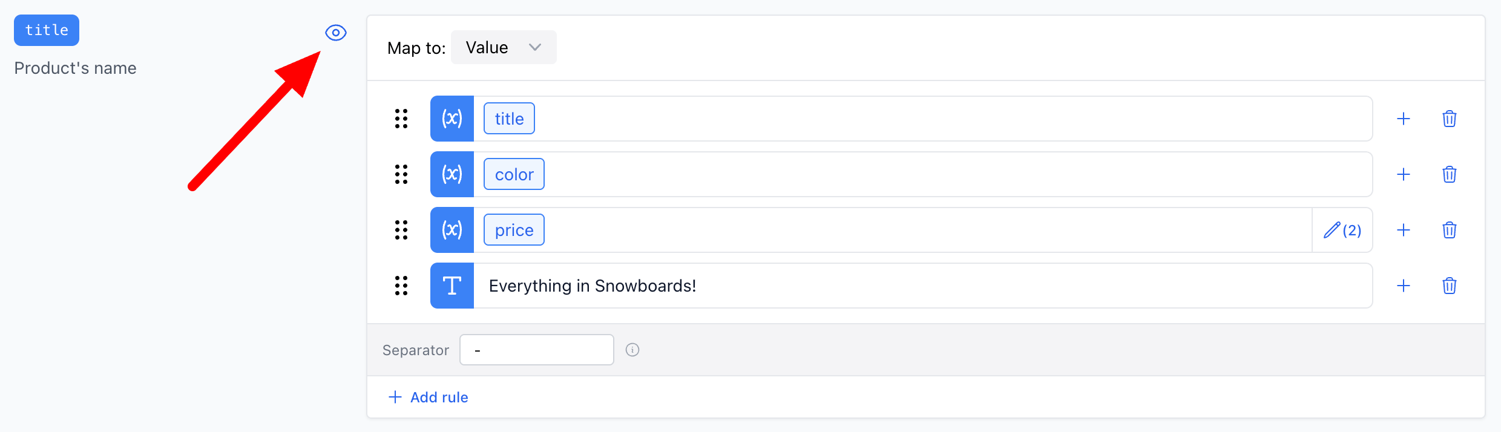Select the color variable tag
1501x432 pixels.
[514, 174]
